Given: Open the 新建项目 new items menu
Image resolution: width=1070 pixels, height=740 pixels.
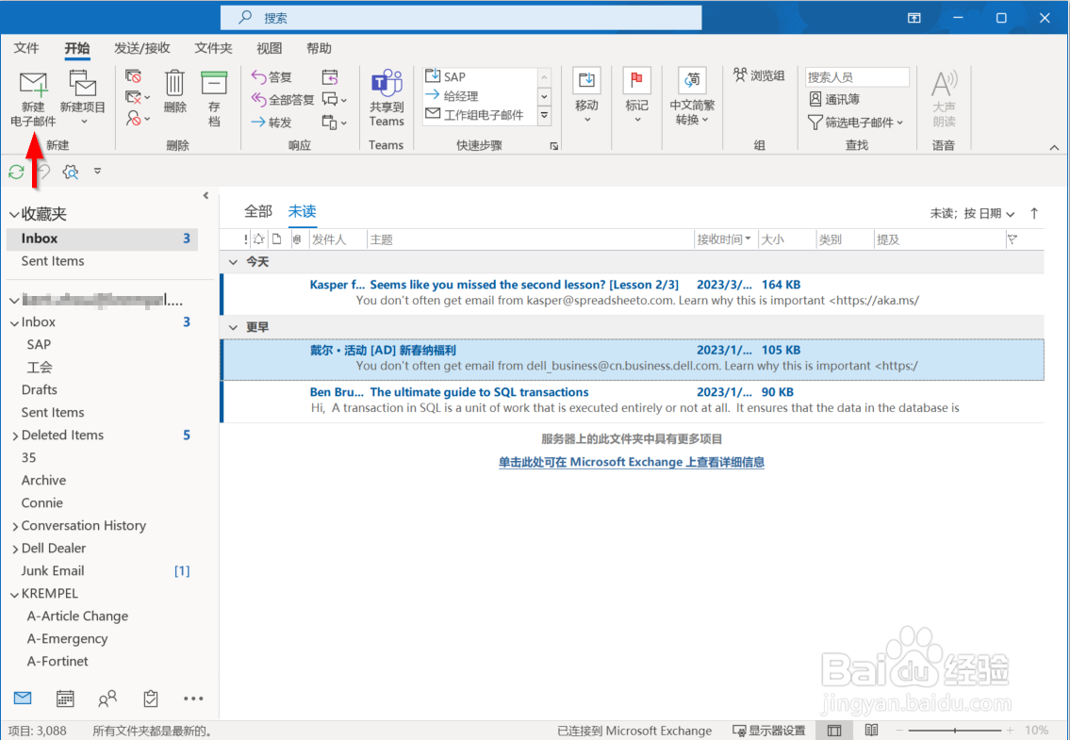Looking at the screenshot, I should point(83,99).
